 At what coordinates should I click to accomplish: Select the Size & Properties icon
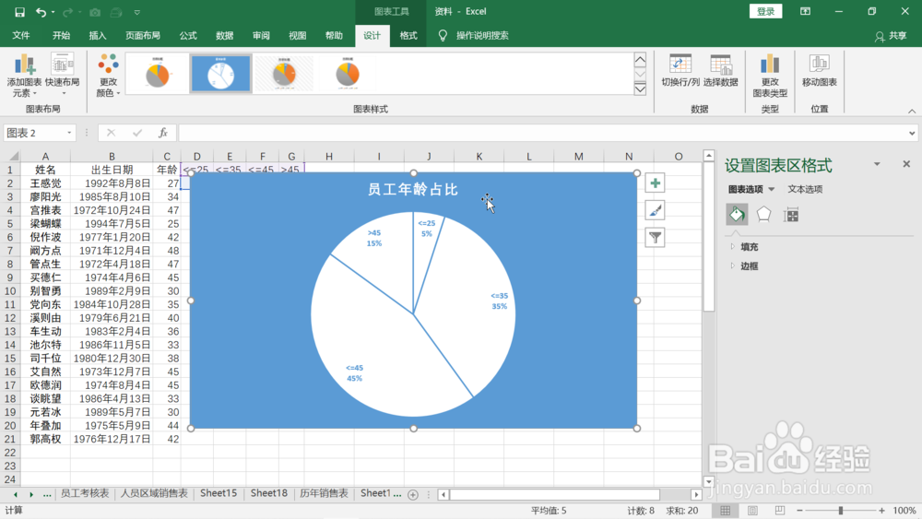pyautogui.click(x=791, y=215)
